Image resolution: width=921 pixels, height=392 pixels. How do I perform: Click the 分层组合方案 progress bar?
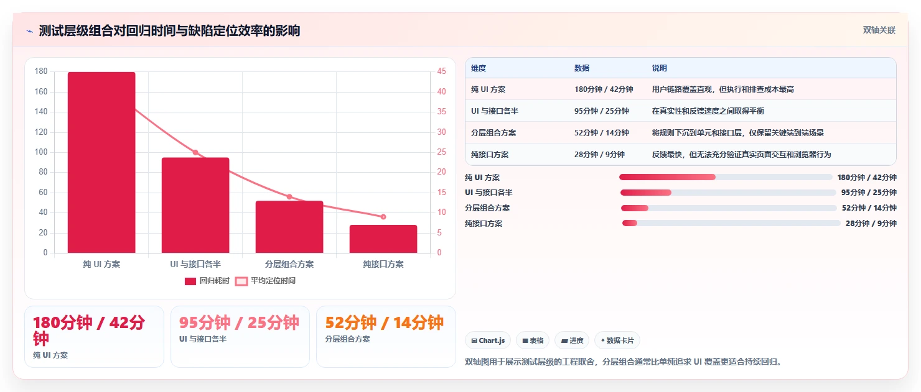tap(729, 208)
